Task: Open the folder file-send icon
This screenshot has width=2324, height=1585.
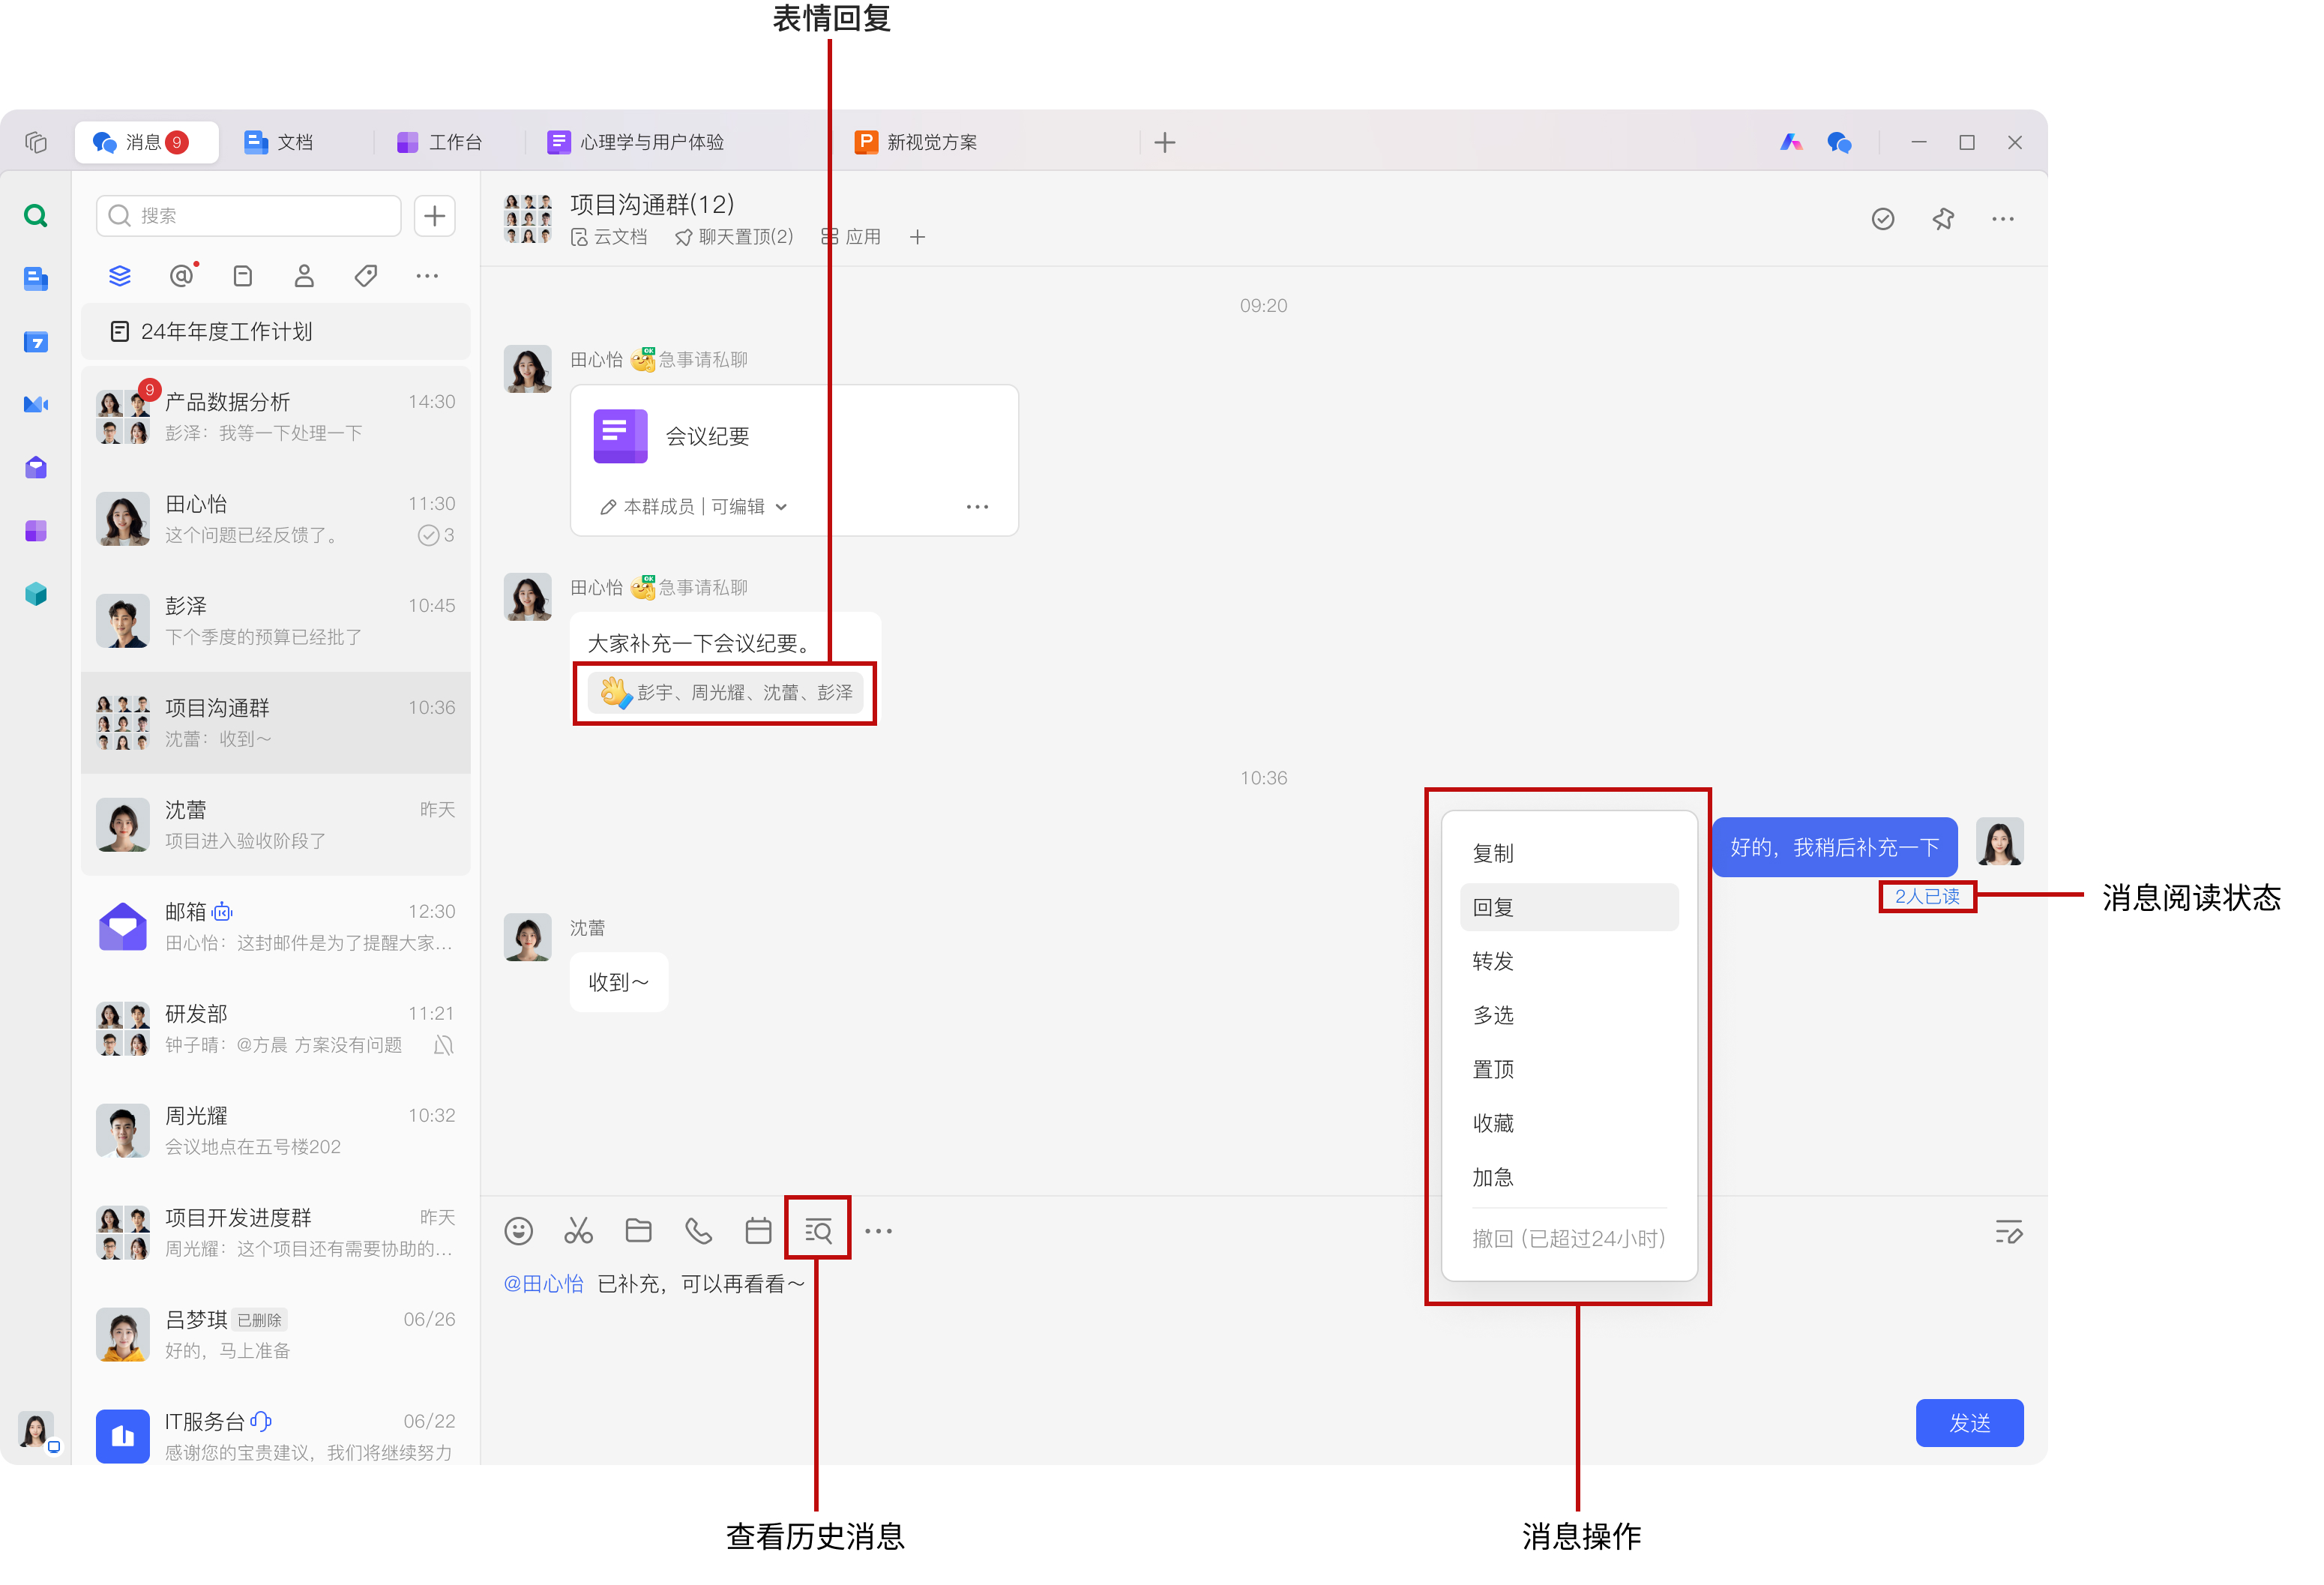Action: (638, 1231)
